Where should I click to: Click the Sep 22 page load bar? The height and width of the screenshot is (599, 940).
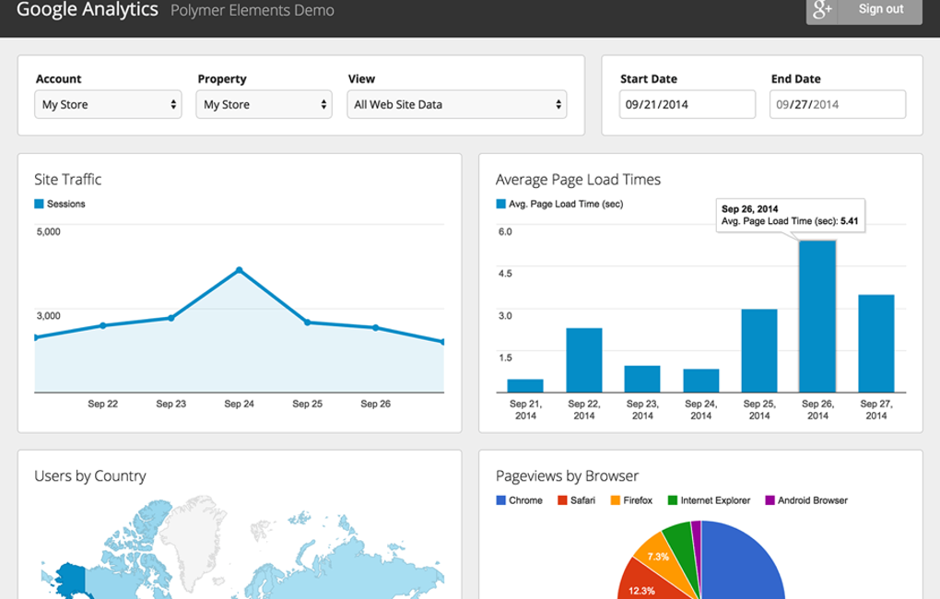click(583, 360)
